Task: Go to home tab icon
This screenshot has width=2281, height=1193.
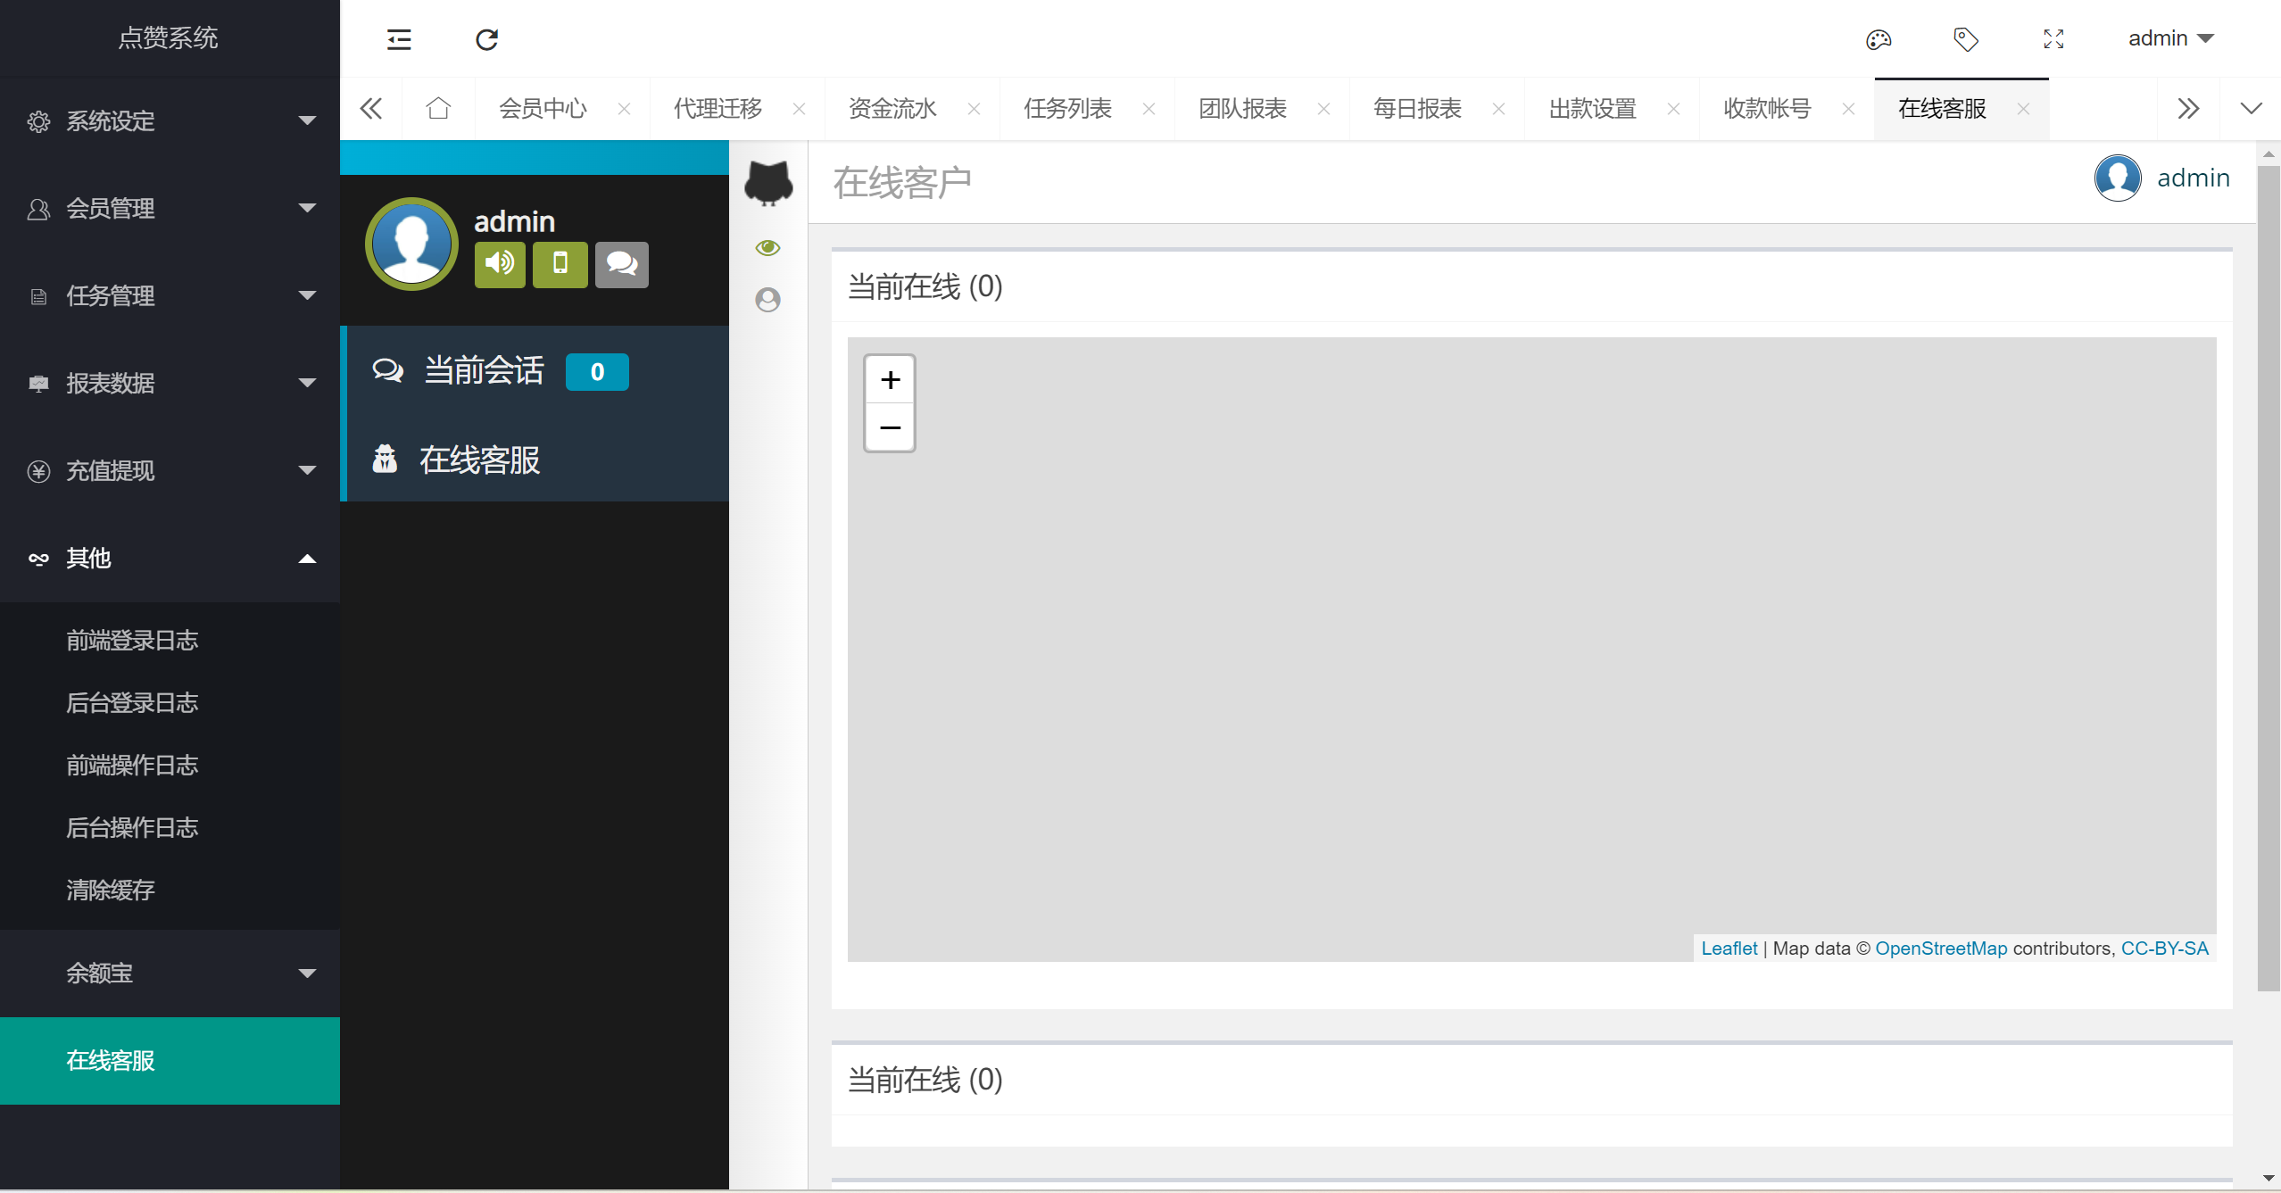Action: pyautogui.click(x=438, y=109)
